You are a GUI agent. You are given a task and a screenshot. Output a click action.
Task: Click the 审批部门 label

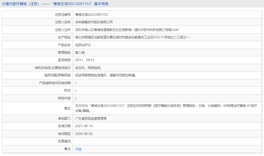64,119
